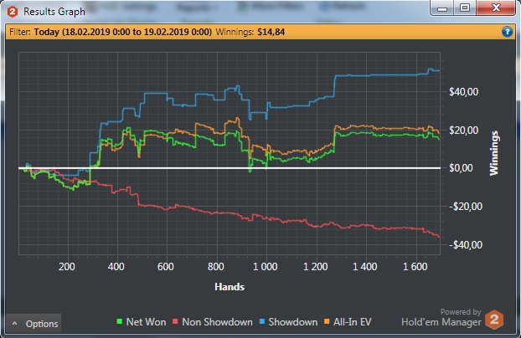
Task: Click the -$40,00 axis label
Action: (466, 245)
